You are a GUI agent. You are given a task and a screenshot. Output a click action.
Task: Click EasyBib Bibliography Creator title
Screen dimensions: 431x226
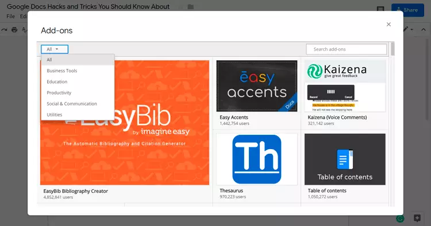76,191
